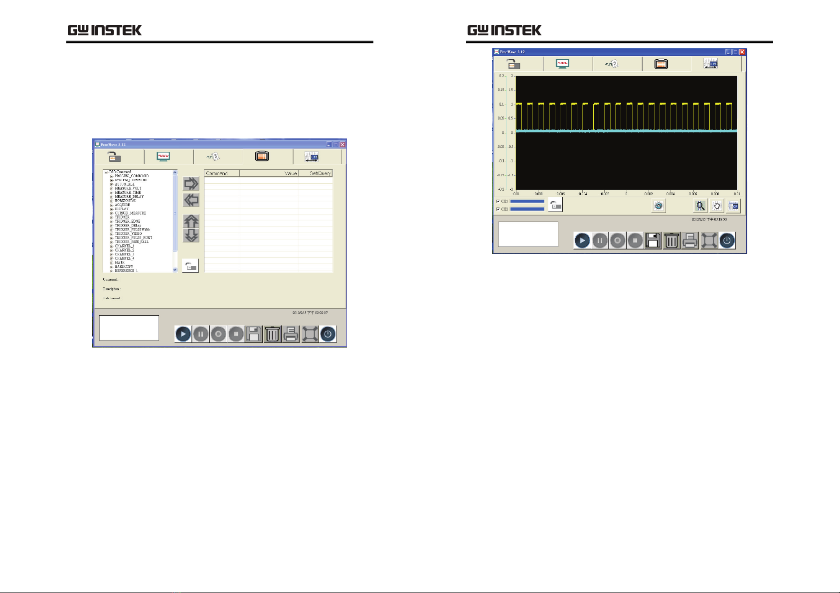Click Stop button in left FreeWave window
The height and width of the screenshot is (593, 840).
236,334
